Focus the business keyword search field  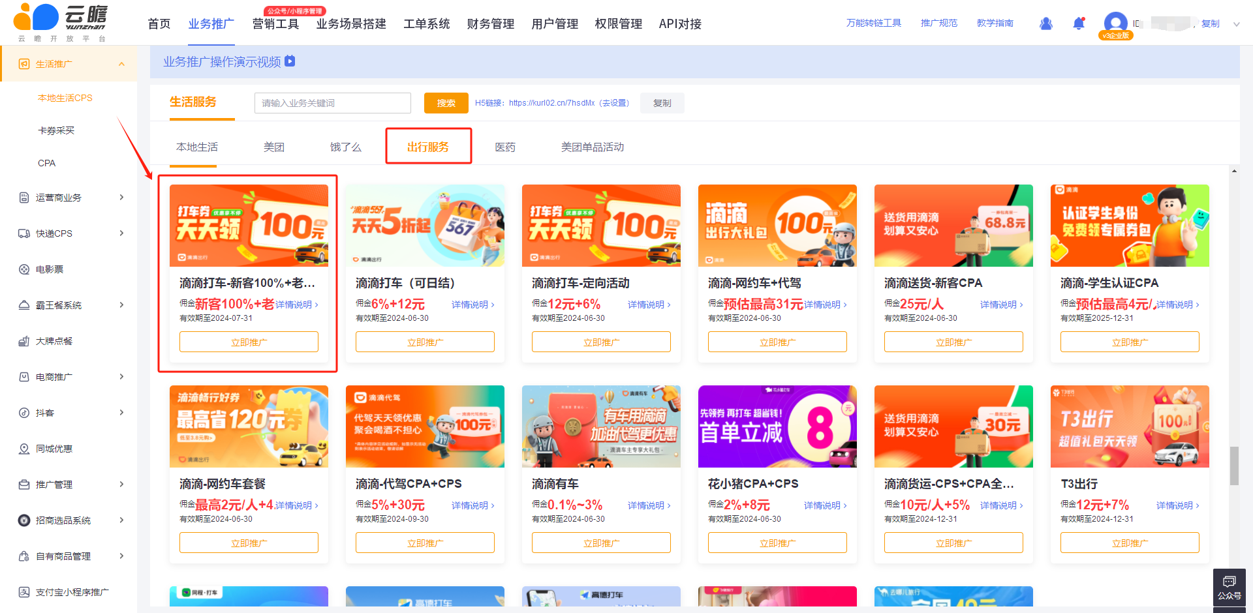(x=333, y=103)
